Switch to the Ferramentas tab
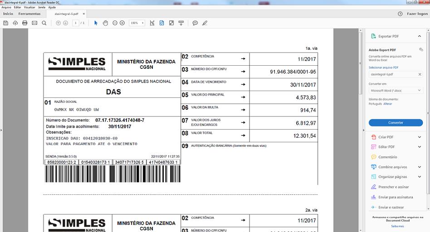 (29, 14)
